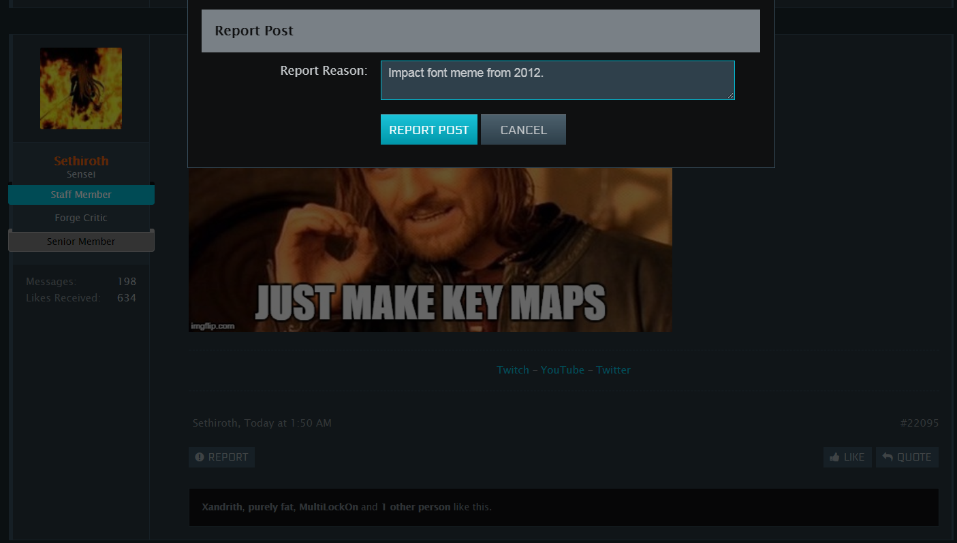Click the Likes Received count 634
The image size is (957, 543).
(x=127, y=298)
